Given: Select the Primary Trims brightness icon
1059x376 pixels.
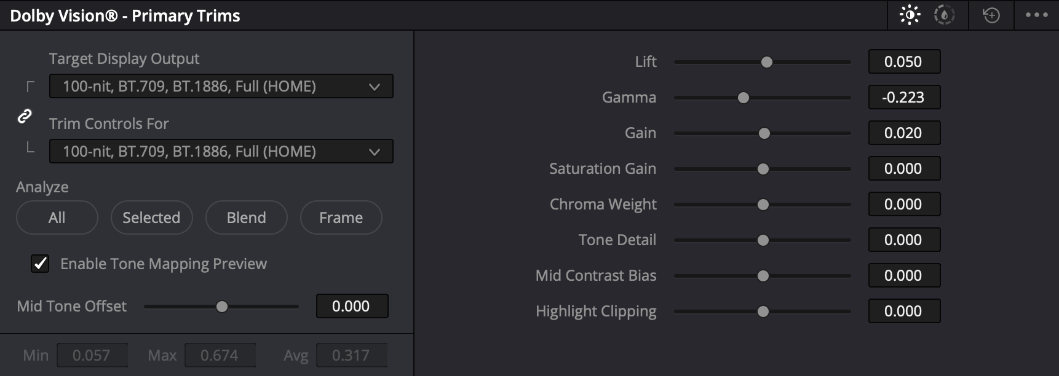Looking at the screenshot, I should pyautogui.click(x=910, y=15).
